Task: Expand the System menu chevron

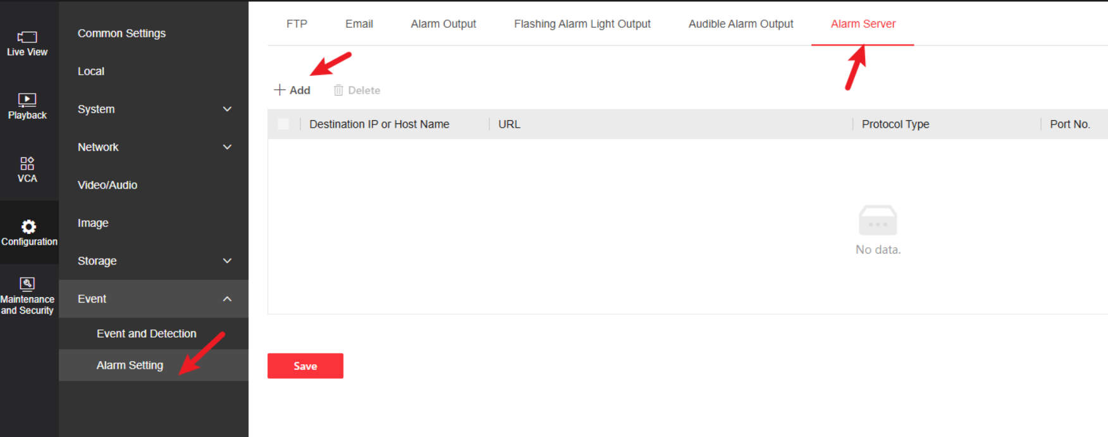Action: tap(227, 109)
